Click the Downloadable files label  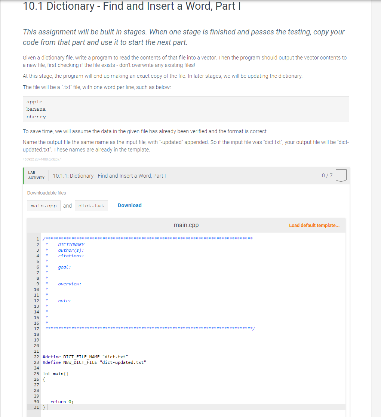(x=46, y=193)
